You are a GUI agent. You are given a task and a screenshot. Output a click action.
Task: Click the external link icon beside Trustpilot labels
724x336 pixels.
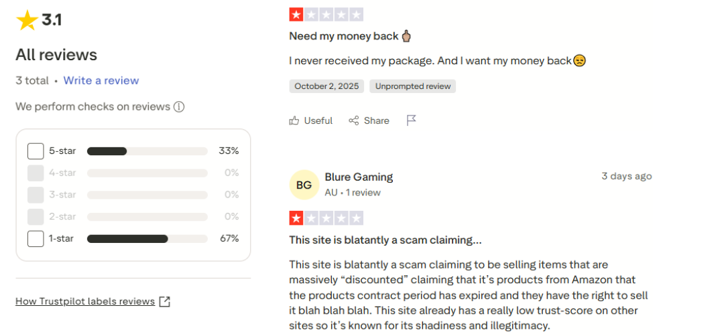(x=165, y=301)
